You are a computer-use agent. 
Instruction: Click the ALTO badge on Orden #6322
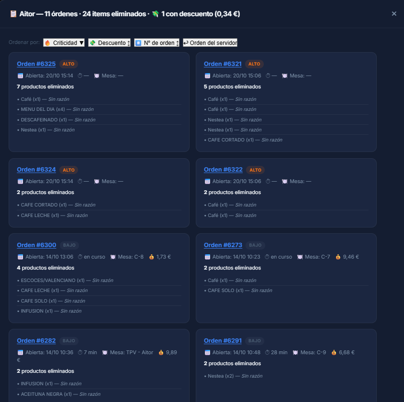tap(255, 170)
